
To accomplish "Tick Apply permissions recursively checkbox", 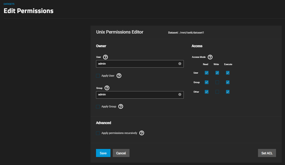I will point(98,133).
